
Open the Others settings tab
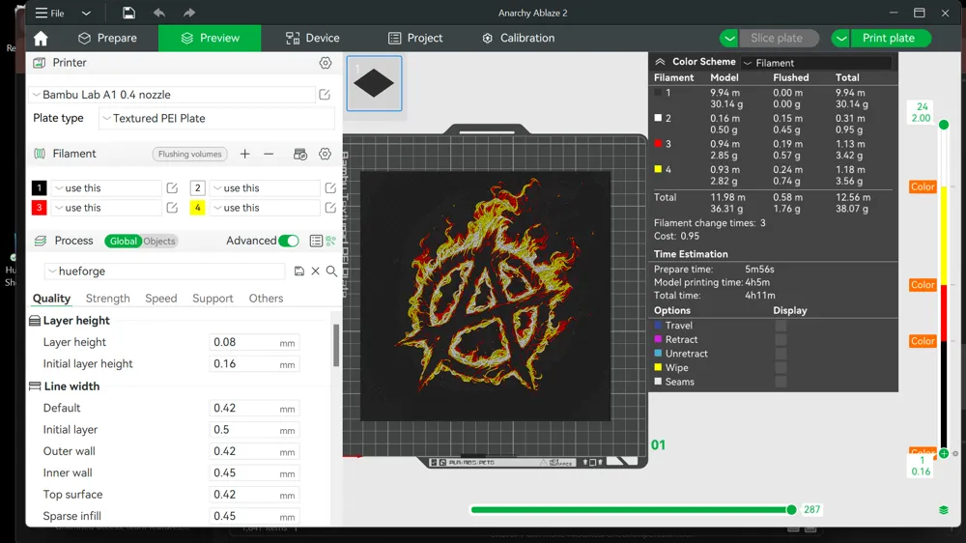coord(267,299)
